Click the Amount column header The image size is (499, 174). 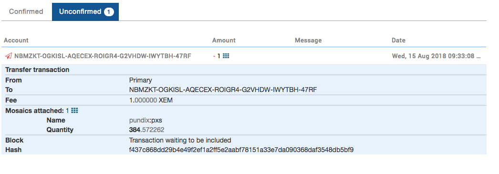(224, 41)
